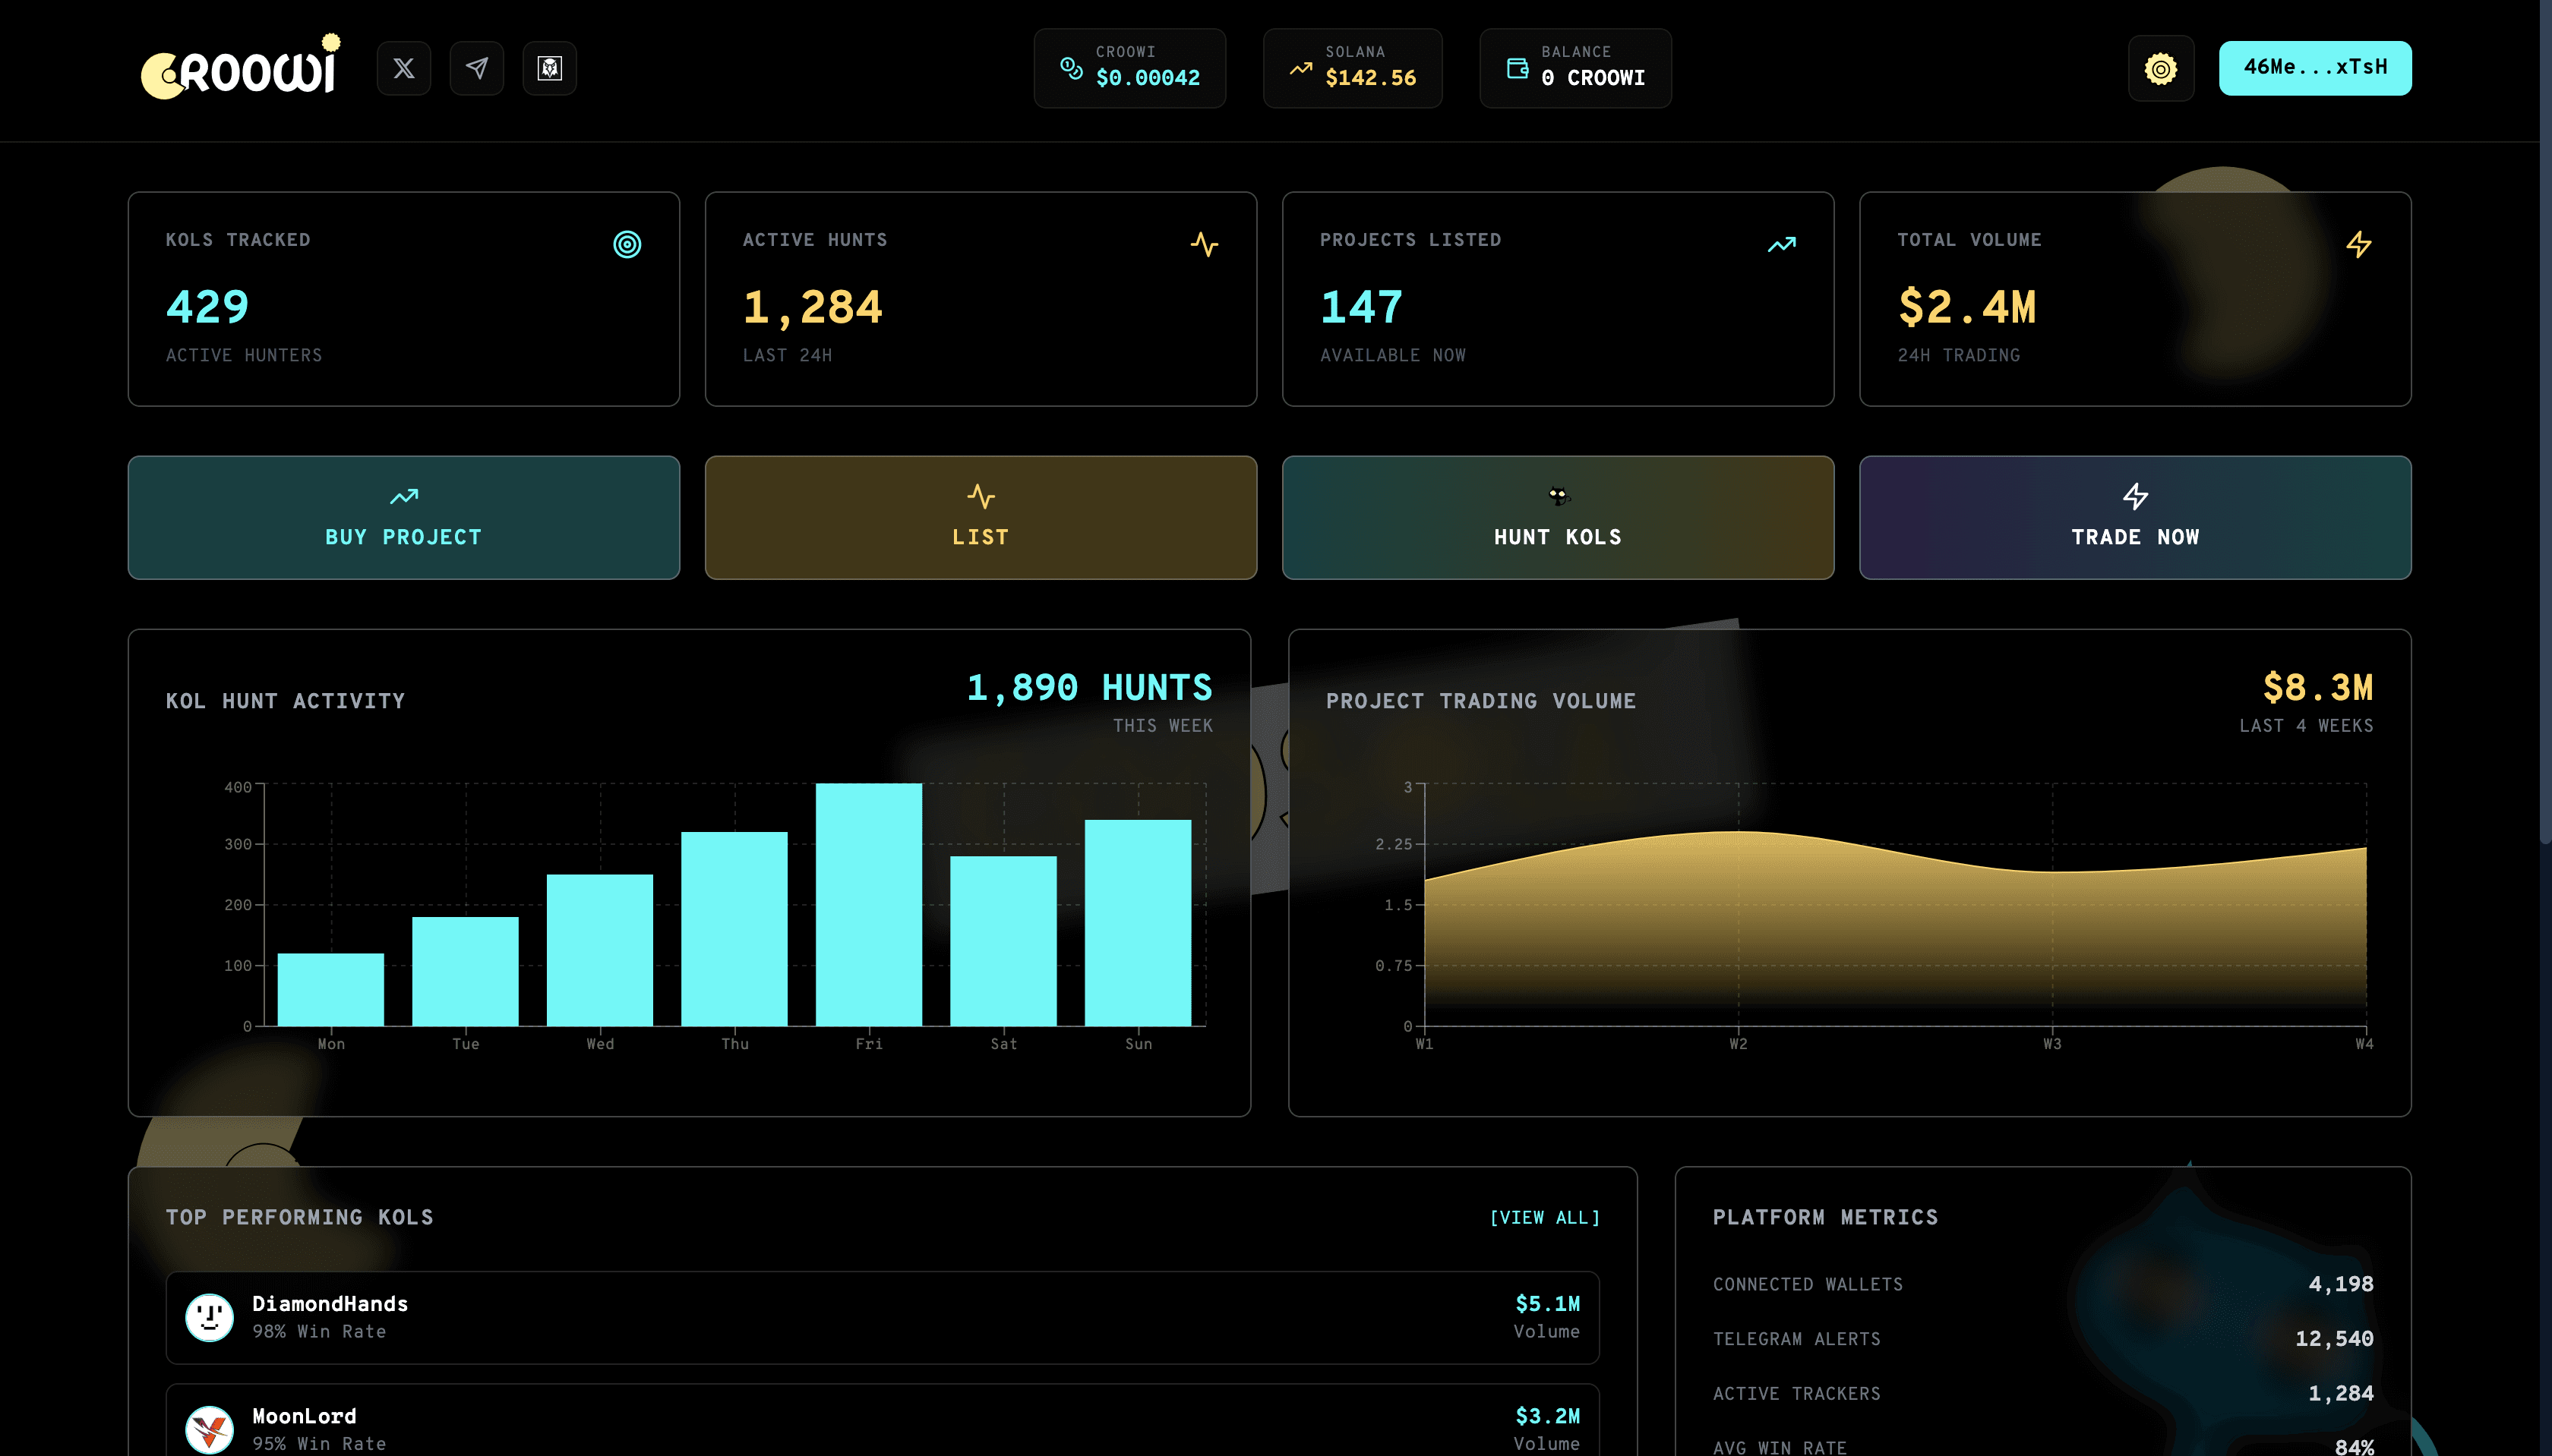
Task: Open the X social profile icon
Action: click(x=404, y=67)
